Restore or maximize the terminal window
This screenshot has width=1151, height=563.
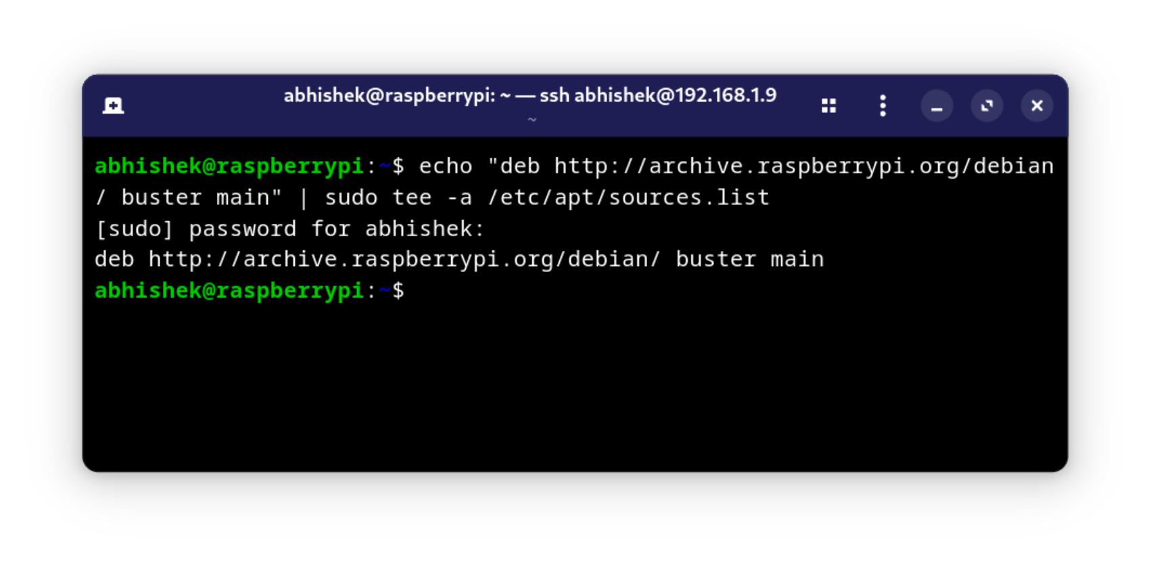987,106
